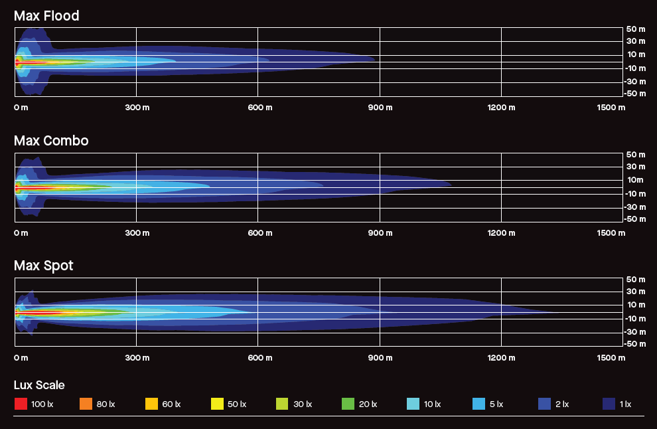Viewport: 657px width, 429px height.
Task: Click the yellow 50 lx swatch
Action: click(217, 404)
